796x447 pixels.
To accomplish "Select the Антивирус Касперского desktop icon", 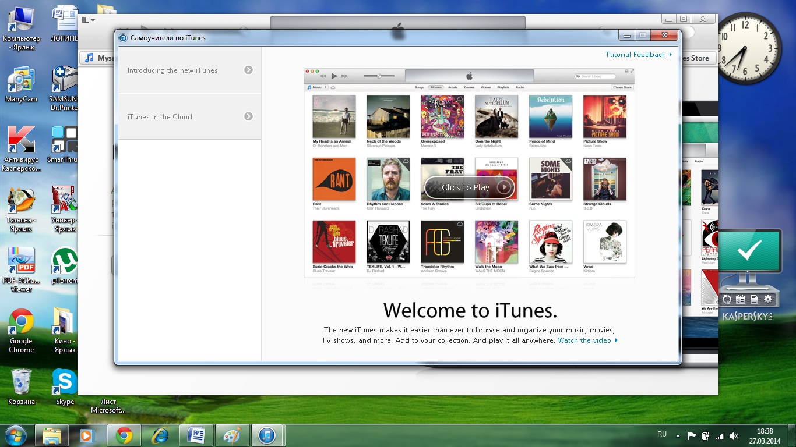I will 22,148.
